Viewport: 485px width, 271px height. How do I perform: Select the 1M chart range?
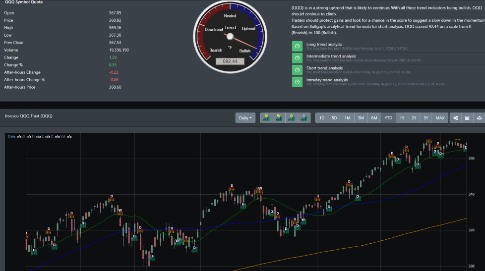coord(347,118)
